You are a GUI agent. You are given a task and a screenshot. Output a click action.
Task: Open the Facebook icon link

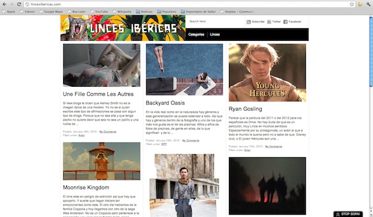click(x=285, y=22)
